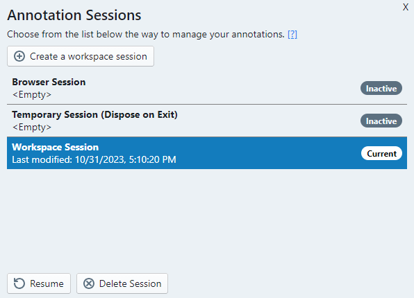Image resolution: width=414 pixels, height=298 pixels.
Task: Click the Annotation Sessions heading
Action: tap(74, 15)
